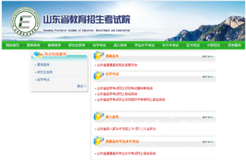
Task: Click the 山东省教育招生考试院 banner title
Action: coord(87,20)
